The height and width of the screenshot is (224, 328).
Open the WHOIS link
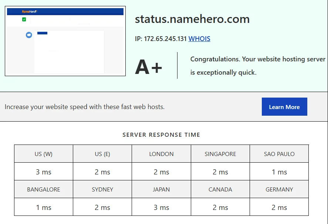coord(199,38)
